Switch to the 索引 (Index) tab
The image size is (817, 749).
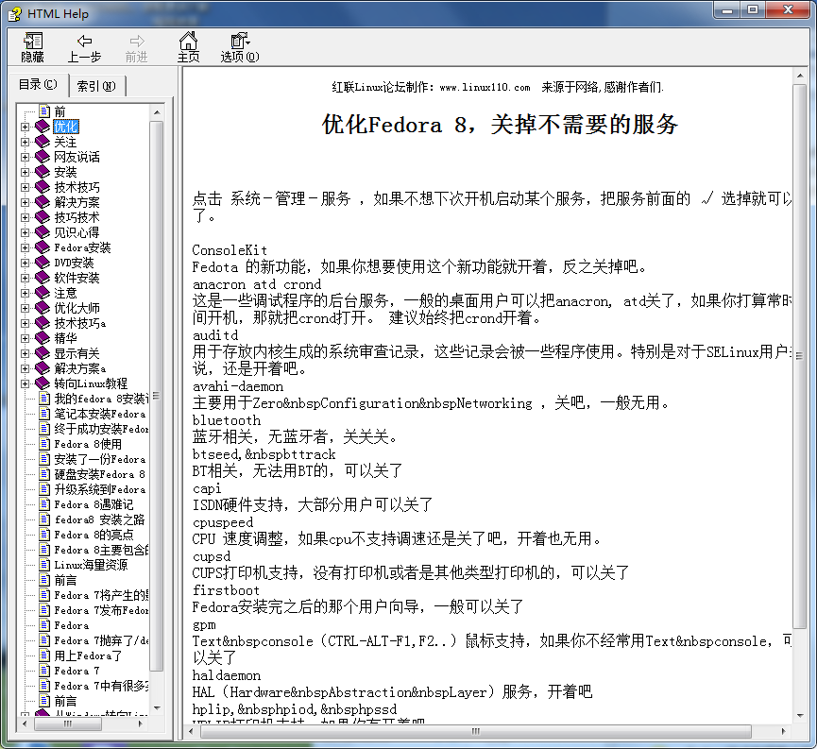point(96,86)
